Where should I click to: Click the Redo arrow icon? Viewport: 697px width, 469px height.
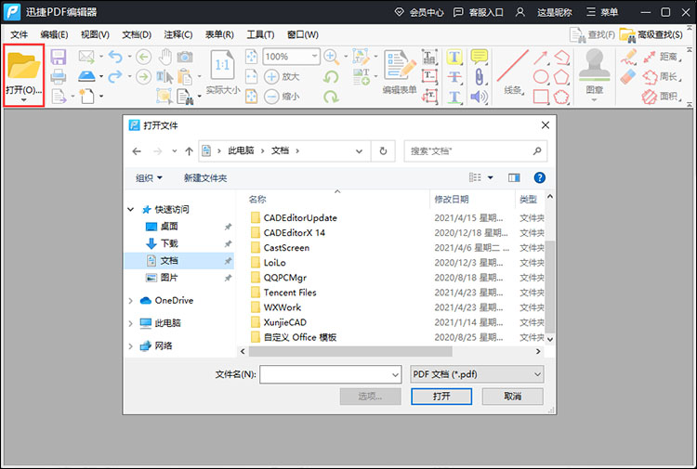(115, 76)
